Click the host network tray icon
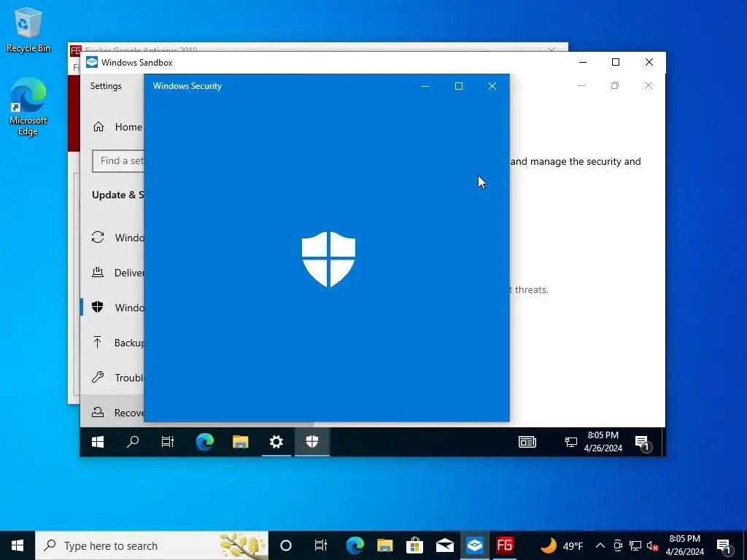 coord(635,545)
